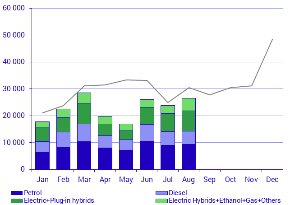Click the Jul electric+plug-in hybrids segment
The width and height of the screenshot is (290, 205).
pos(168,122)
